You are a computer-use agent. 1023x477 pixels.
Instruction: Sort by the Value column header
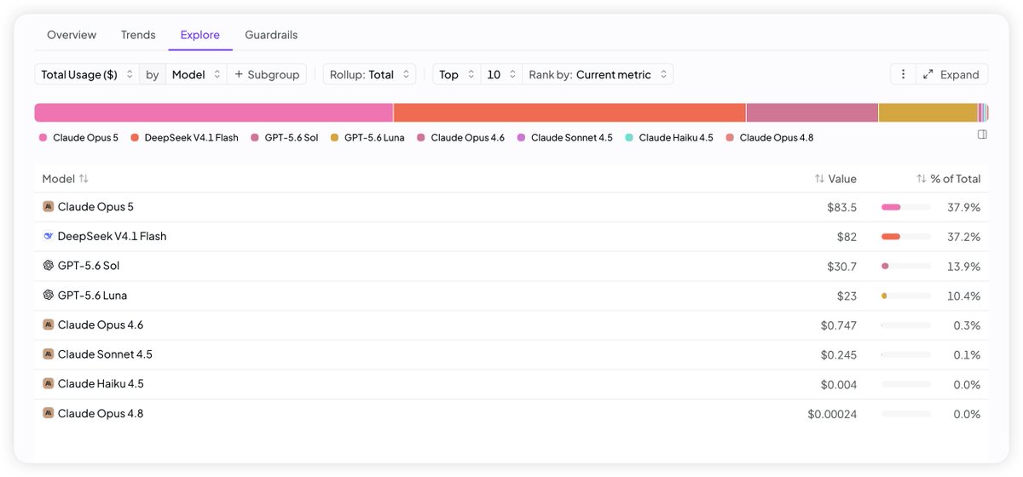coord(835,179)
